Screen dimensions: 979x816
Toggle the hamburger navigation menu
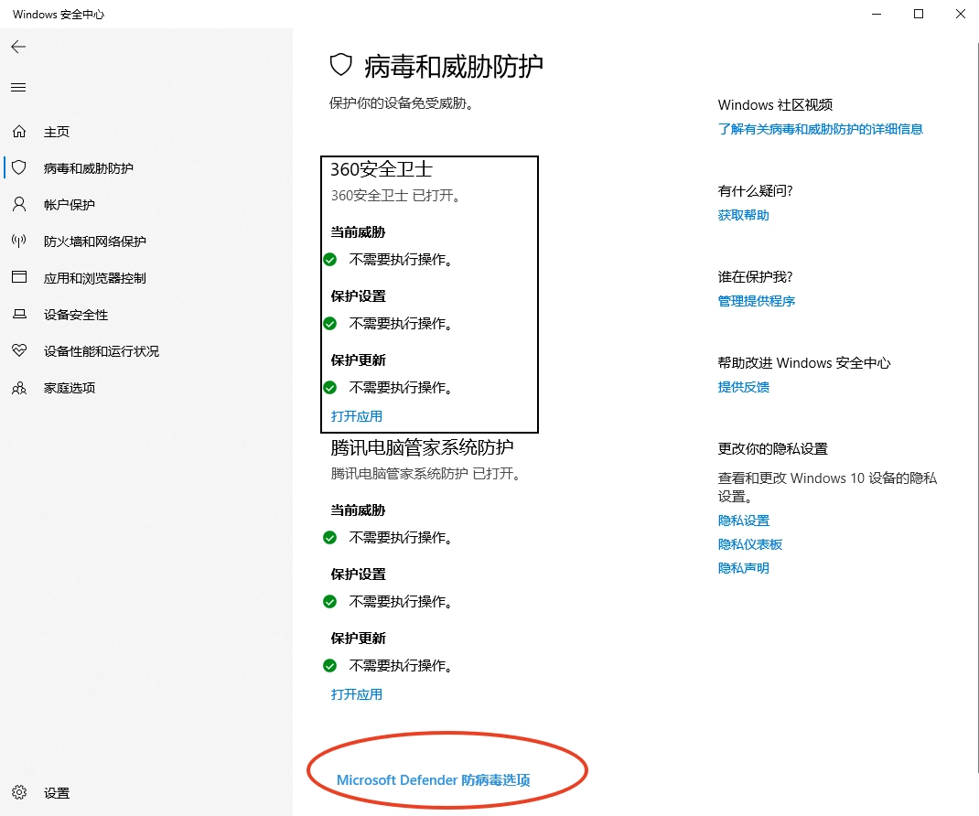18,87
